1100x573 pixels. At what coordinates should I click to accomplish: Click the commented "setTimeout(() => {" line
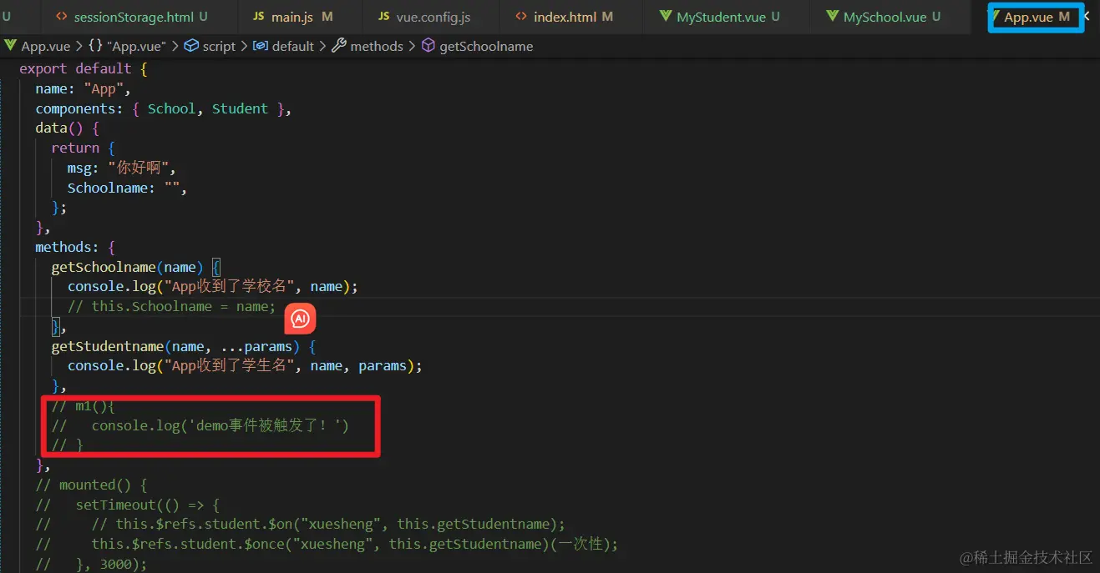pos(127,505)
